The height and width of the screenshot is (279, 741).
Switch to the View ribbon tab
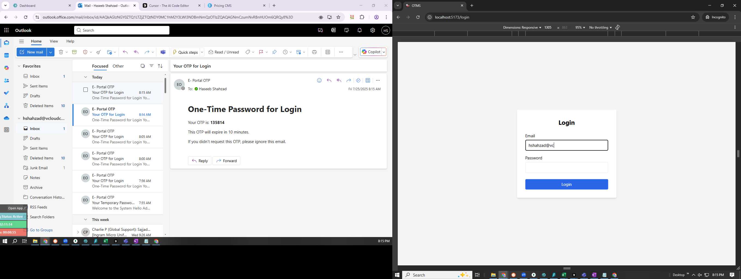(x=54, y=41)
